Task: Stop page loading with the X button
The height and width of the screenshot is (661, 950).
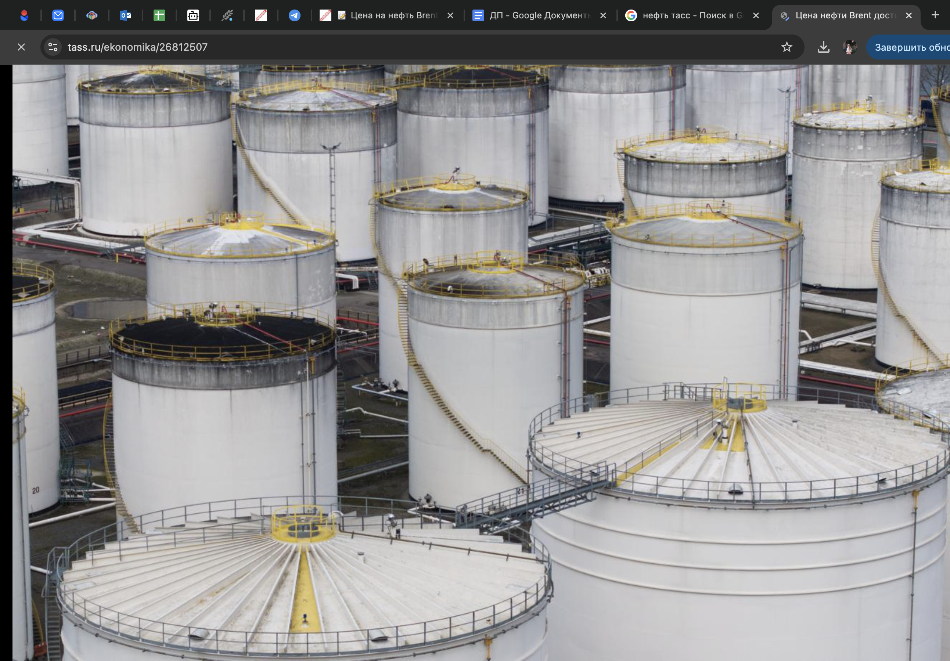Action: point(22,47)
